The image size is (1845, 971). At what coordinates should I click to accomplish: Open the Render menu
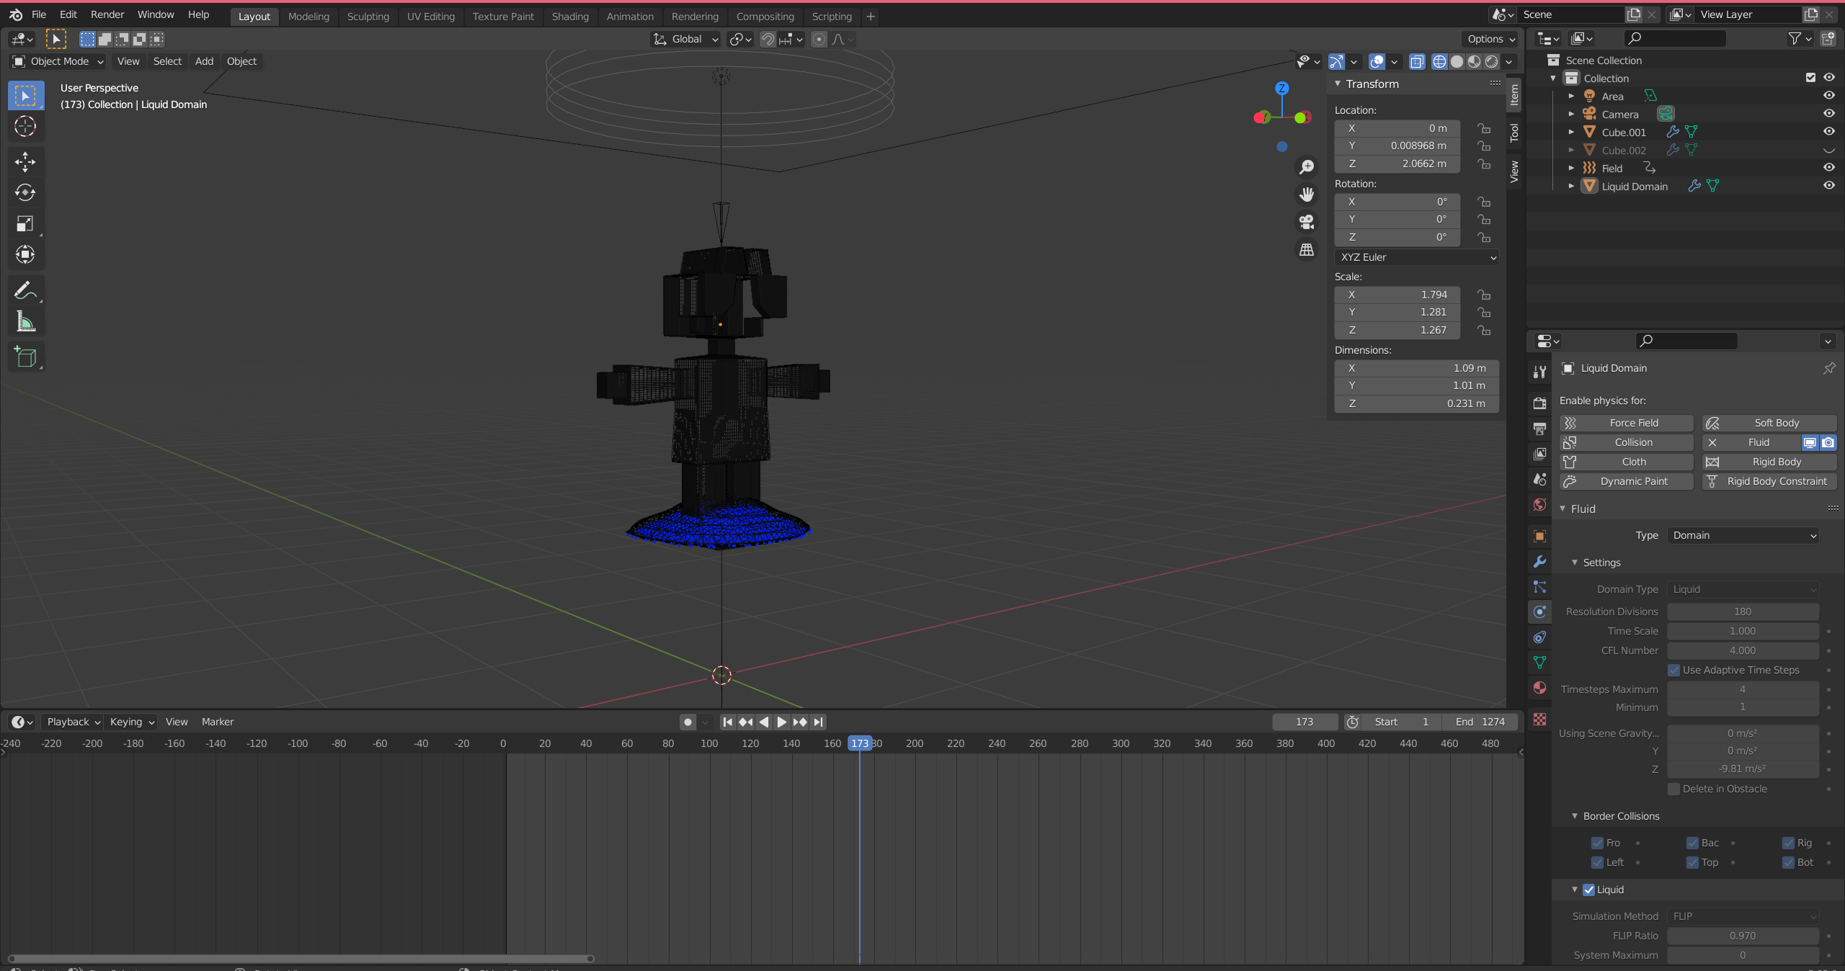(x=107, y=14)
